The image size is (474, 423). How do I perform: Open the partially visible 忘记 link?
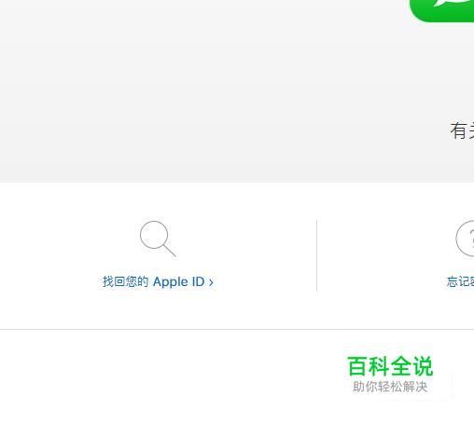(x=460, y=281)
